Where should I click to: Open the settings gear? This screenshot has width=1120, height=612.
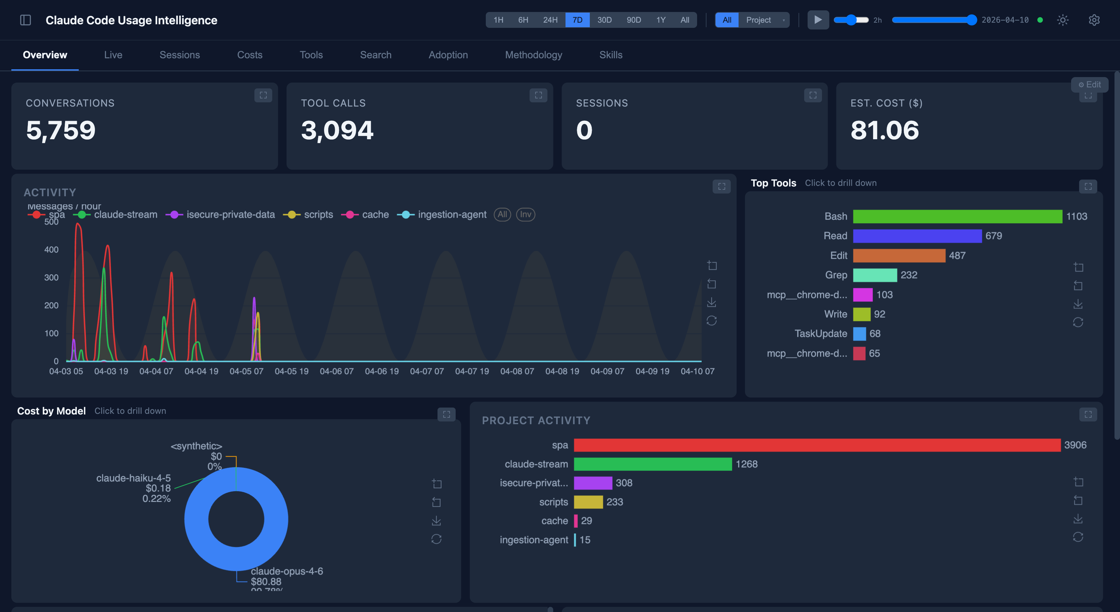click(x=1095, y=20)
